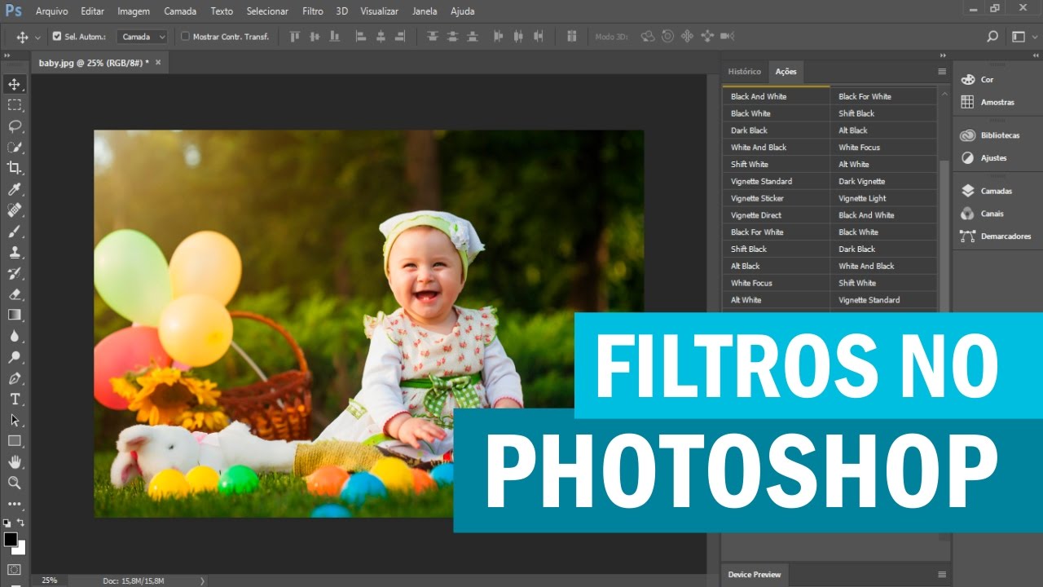
Task: Select the History Brush tool
Action: click(15, 273)
